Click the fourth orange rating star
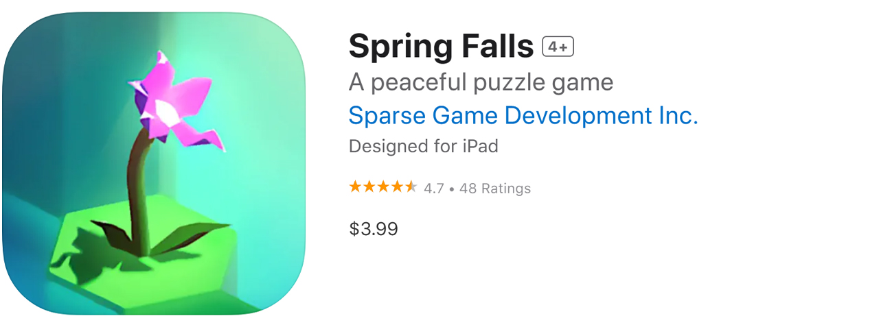The height and width of the screenshot is (327, 879). point(396,187)
